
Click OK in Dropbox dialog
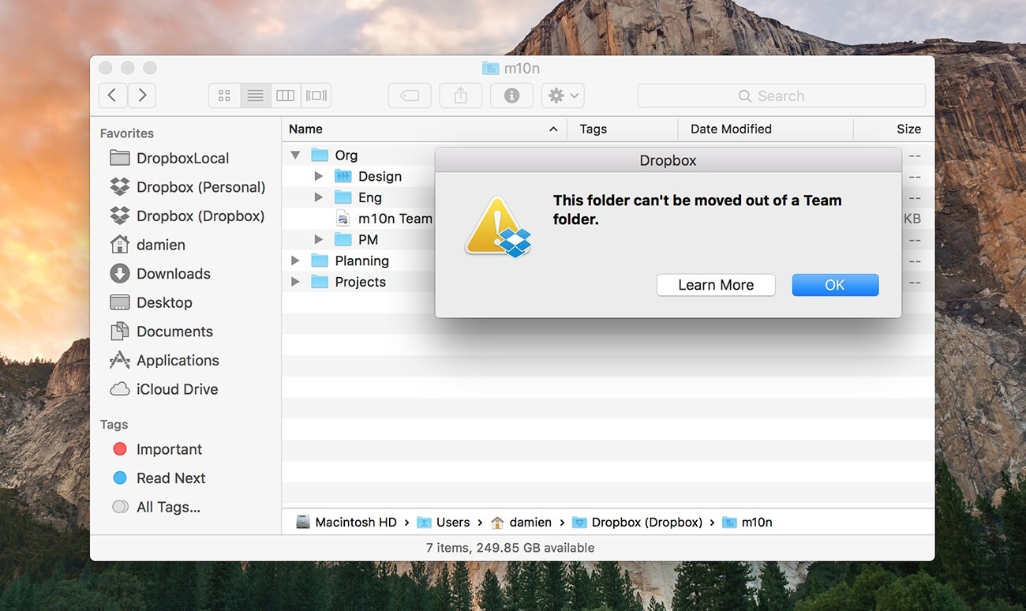pos(835,285)
